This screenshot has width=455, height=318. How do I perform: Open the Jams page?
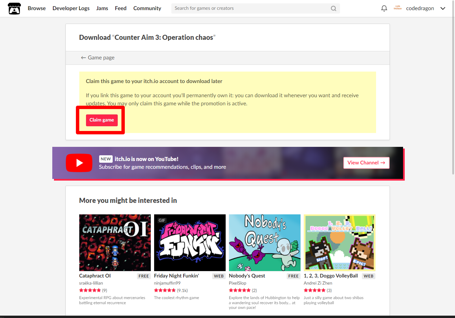[x=102, y=8]
